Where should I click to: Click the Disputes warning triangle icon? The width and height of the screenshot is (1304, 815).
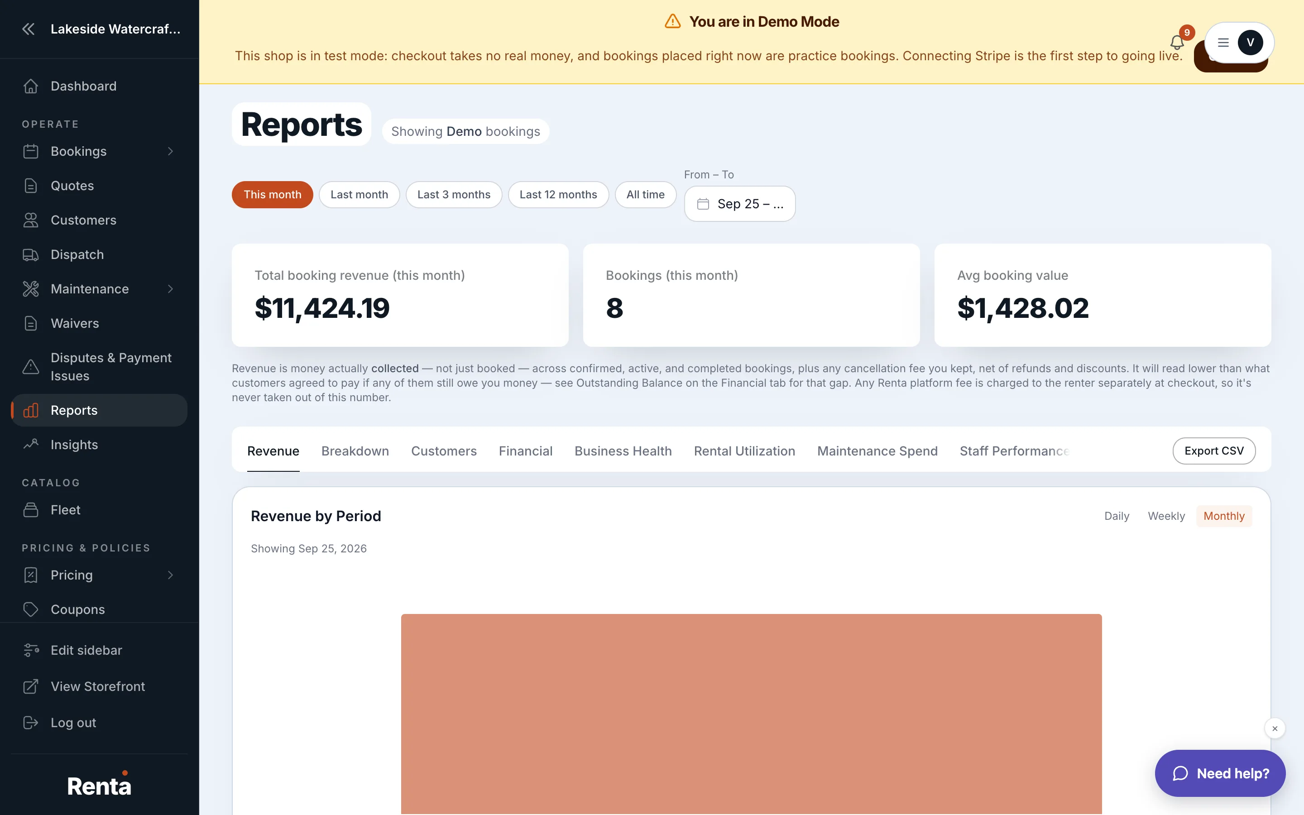click(x=31, y=367)
